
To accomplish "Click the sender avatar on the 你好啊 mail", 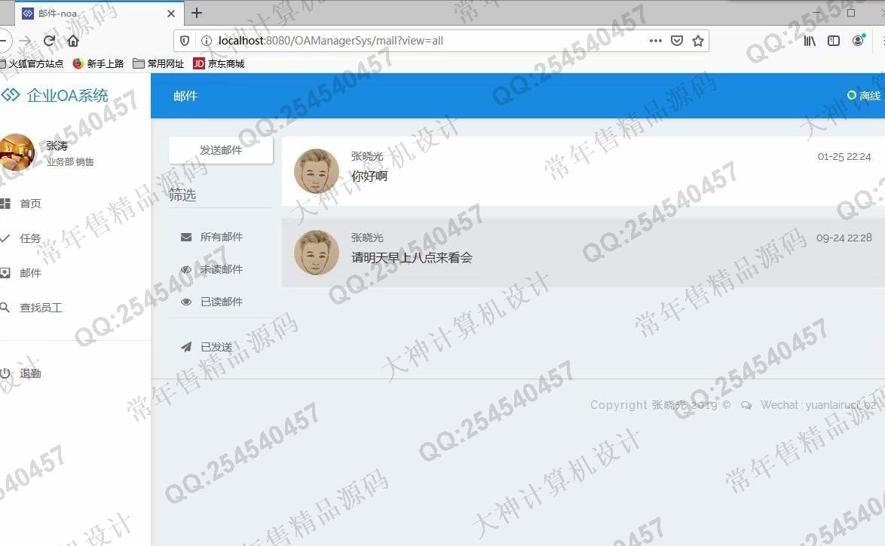I will [x=317, y=171].
